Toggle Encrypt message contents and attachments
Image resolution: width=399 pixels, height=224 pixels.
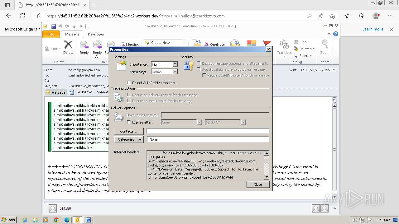point(199,63)
